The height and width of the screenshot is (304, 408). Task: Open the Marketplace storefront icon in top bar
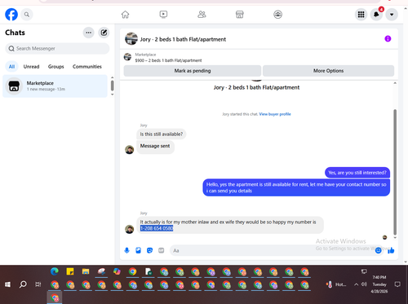[240, 15]
